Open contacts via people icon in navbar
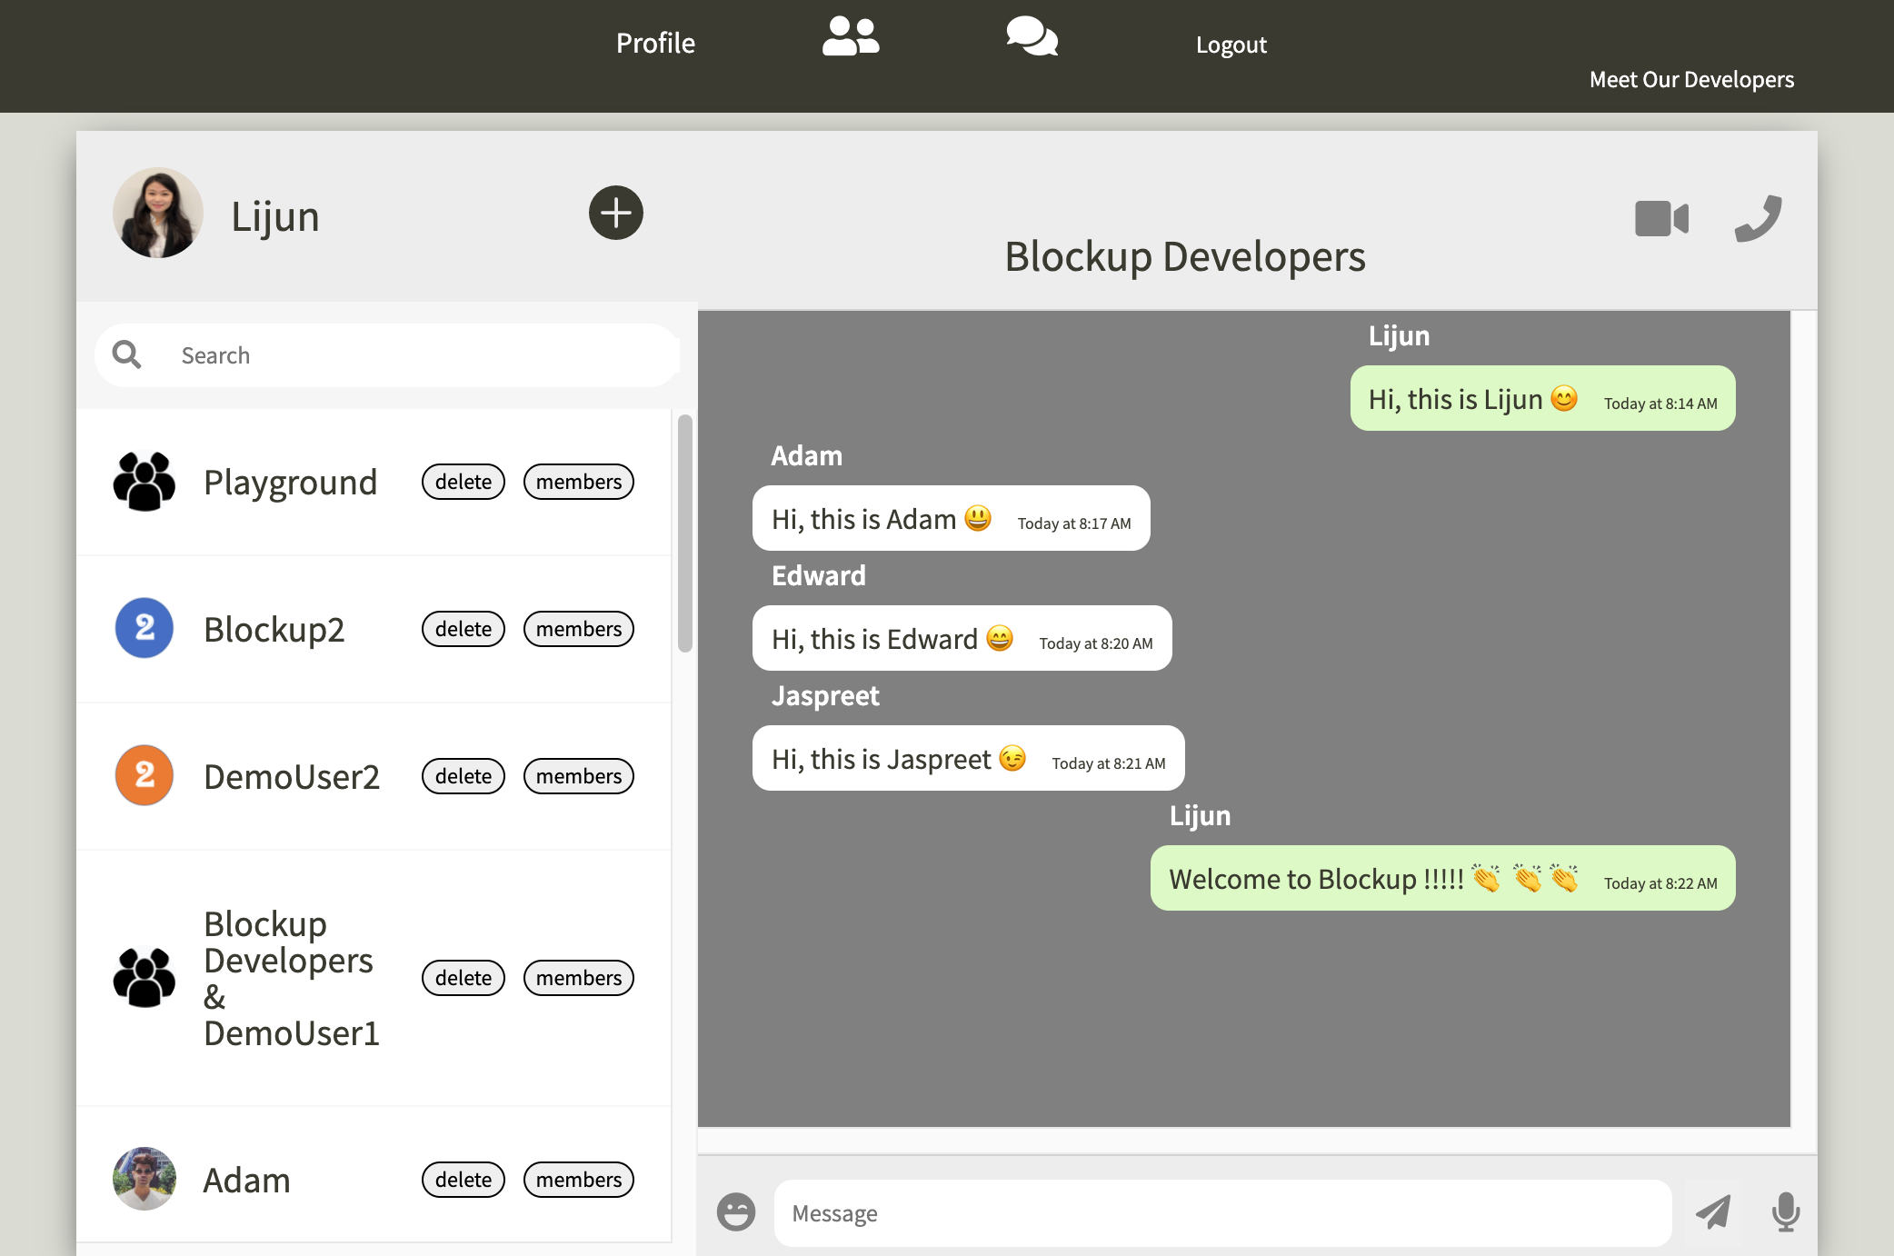This screenshot has height=1256, width=1894. coord(850,37)
